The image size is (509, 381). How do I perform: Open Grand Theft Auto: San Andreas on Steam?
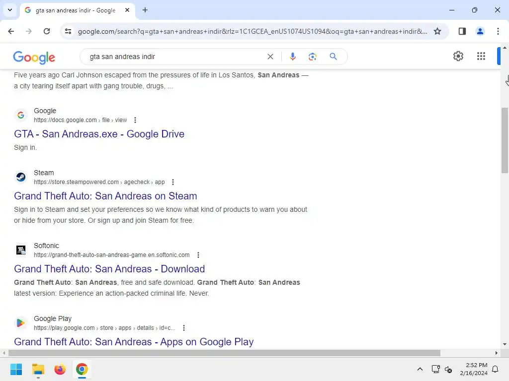pyautogui.click(x=105, y=195)
